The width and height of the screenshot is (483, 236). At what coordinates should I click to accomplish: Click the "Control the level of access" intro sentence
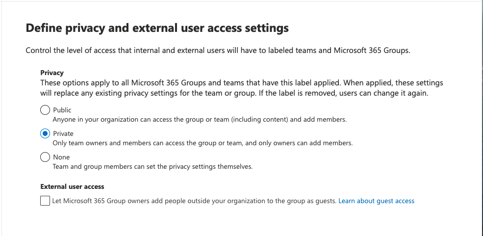[123, 51]
